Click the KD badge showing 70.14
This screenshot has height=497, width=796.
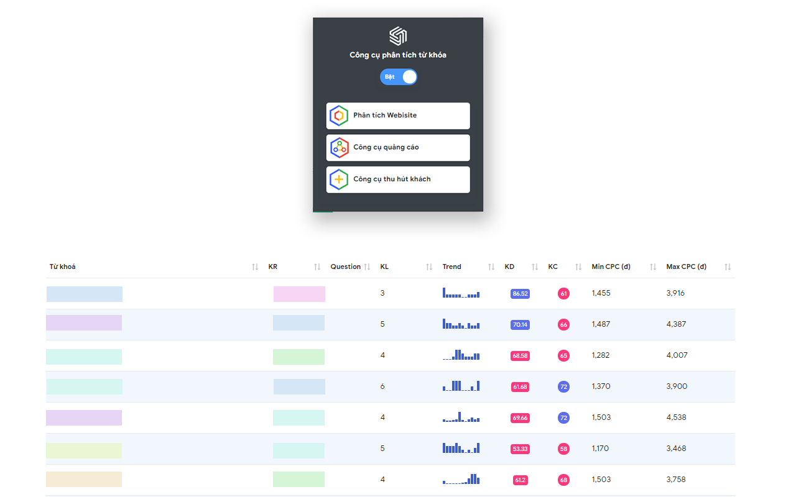[x=521, y=325]
